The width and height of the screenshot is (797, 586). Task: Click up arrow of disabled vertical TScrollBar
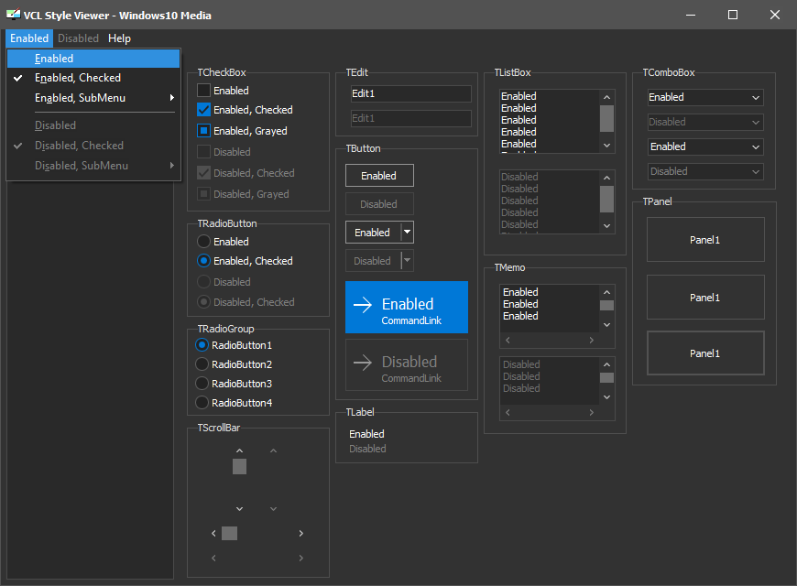274,450
